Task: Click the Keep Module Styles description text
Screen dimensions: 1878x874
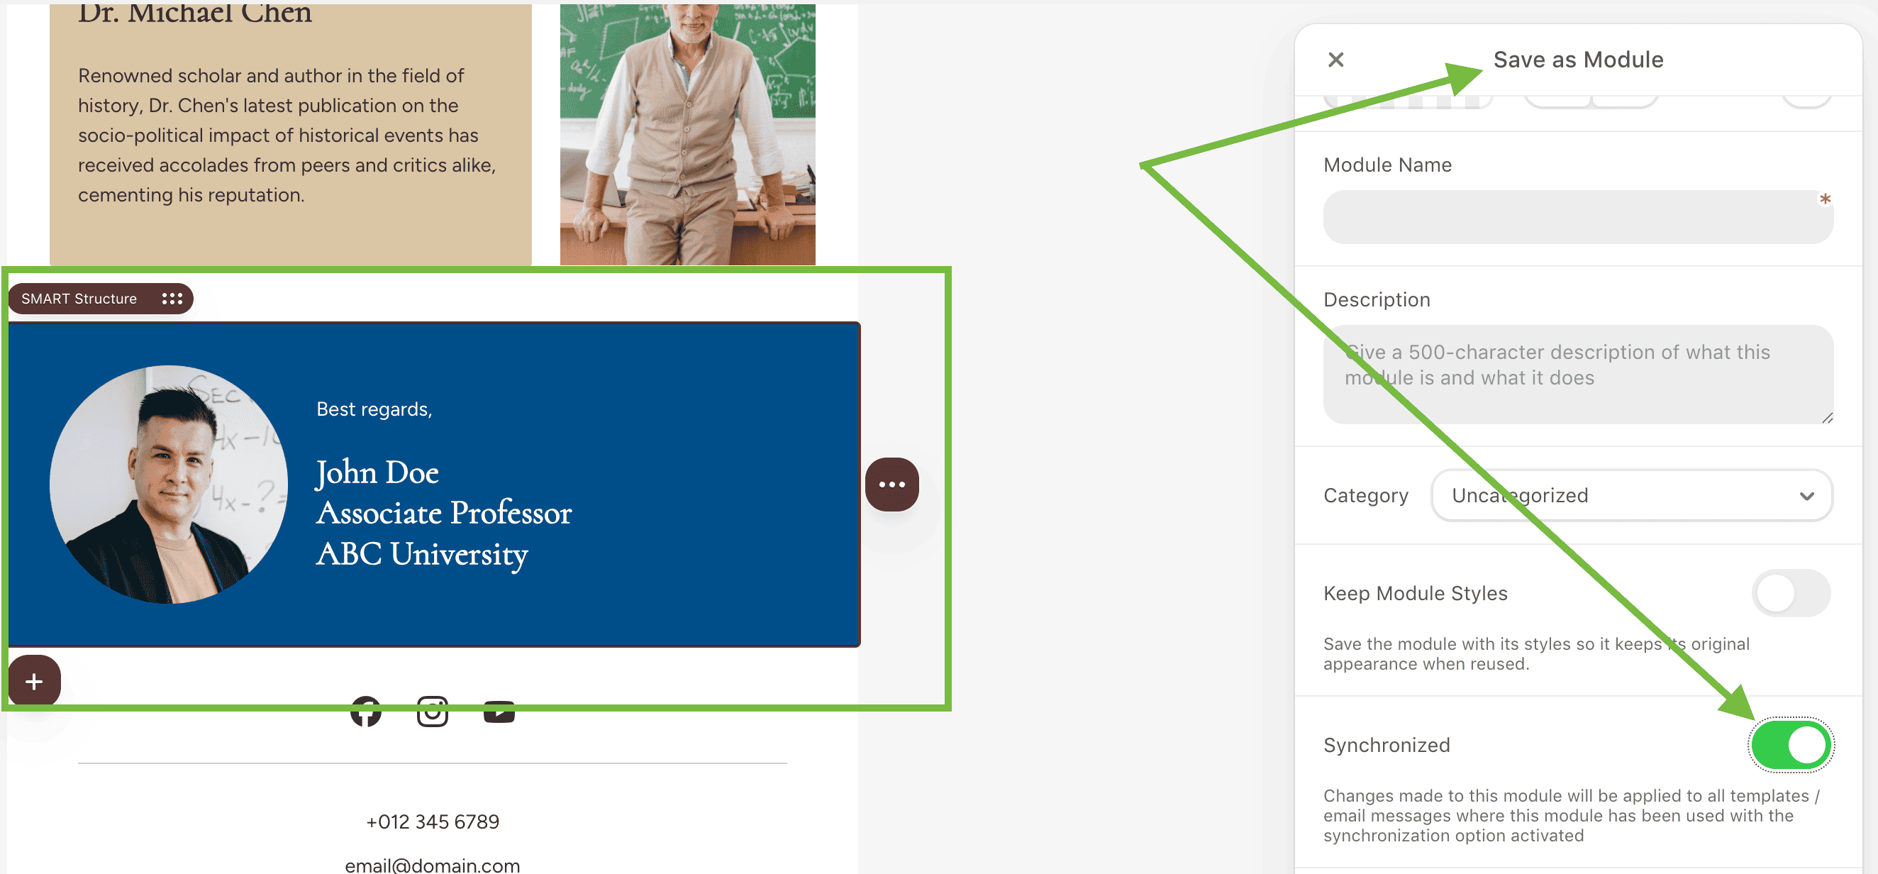Action: pos(1536,654)
